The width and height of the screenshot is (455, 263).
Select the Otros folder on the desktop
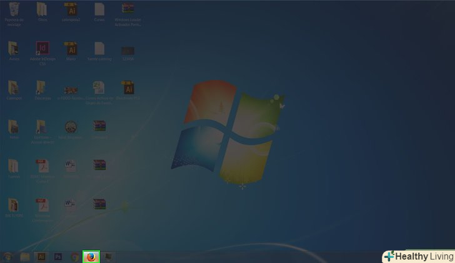(x=42, y=12)
